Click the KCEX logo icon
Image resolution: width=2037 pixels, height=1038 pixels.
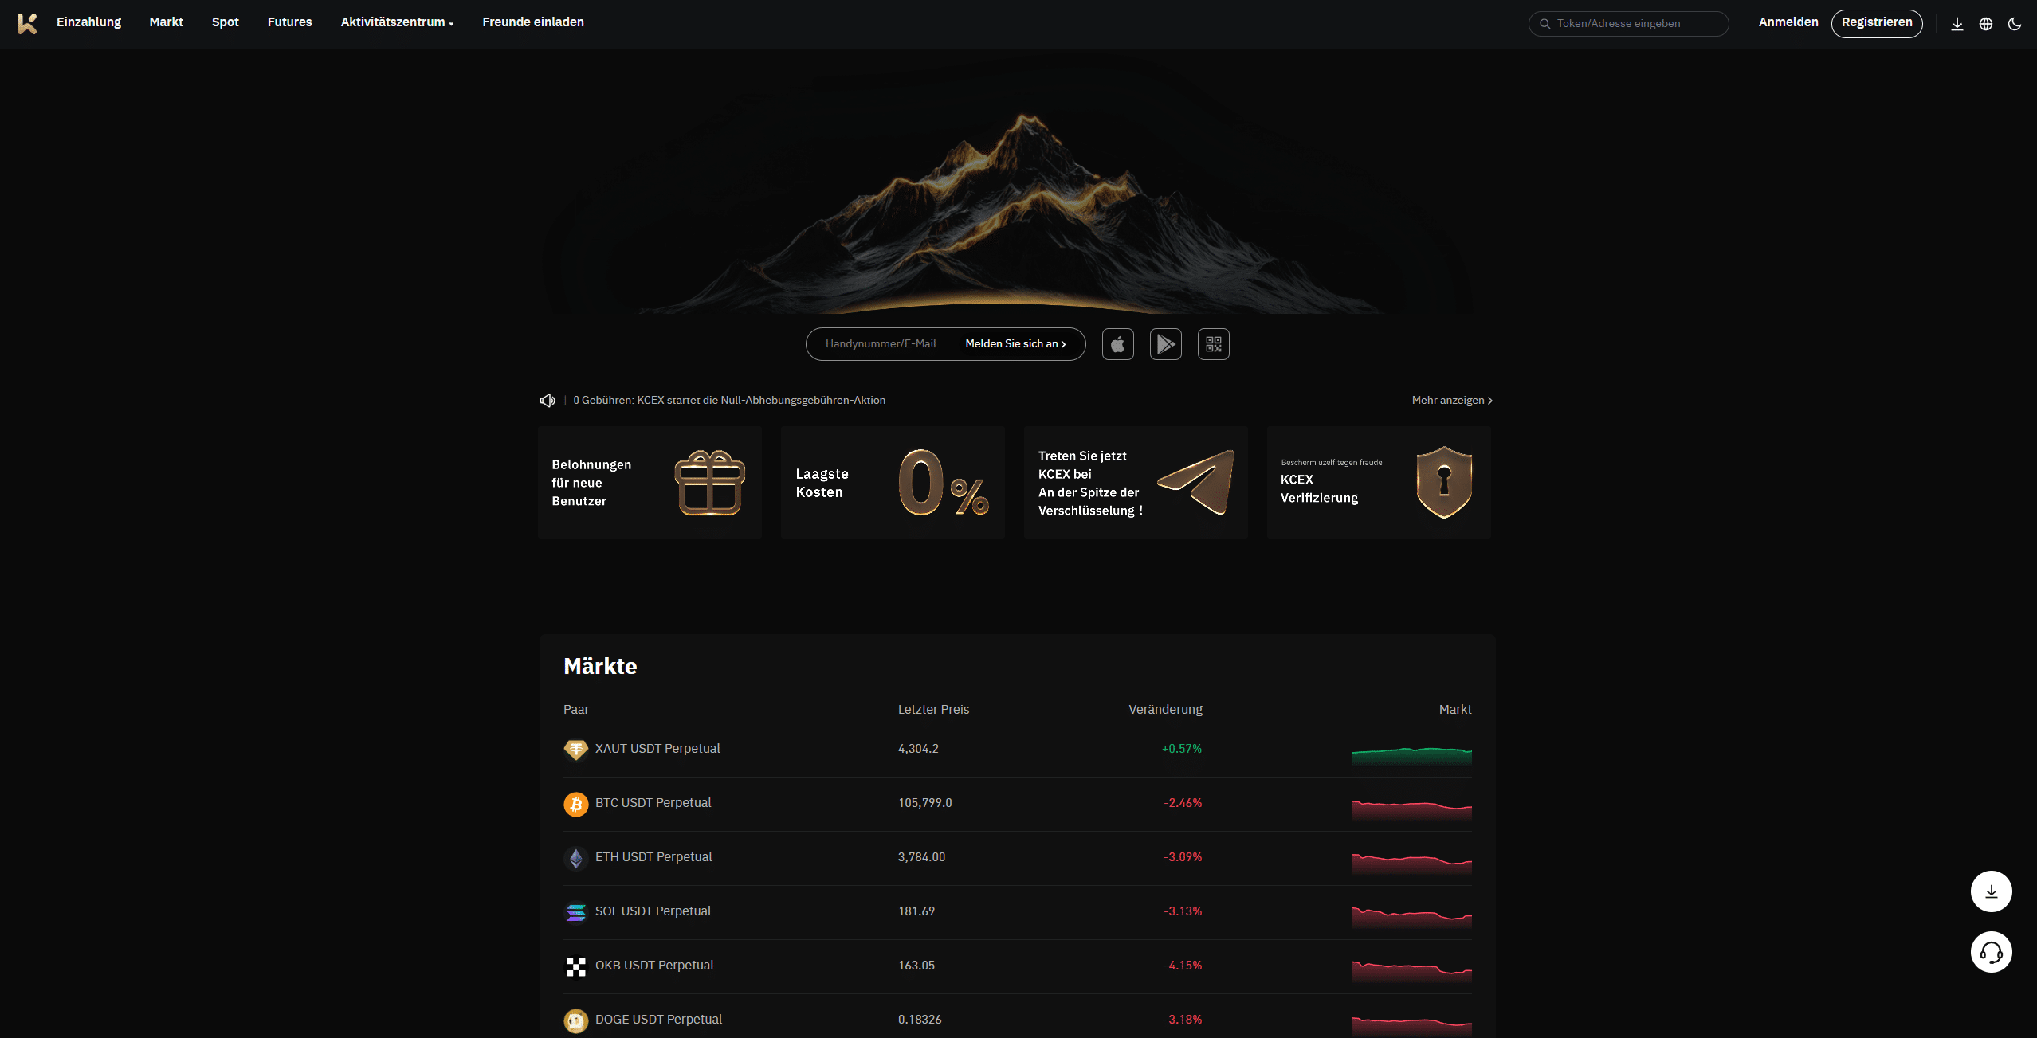[x=27, y=23]
